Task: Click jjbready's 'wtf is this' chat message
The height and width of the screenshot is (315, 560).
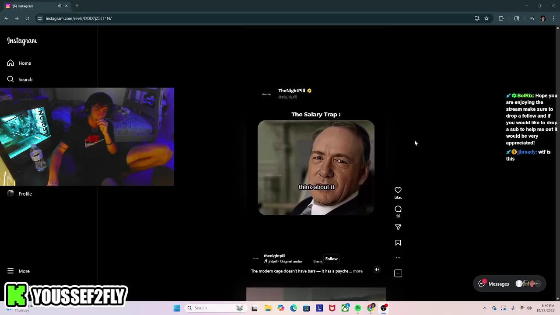Action: click(528, 155)
